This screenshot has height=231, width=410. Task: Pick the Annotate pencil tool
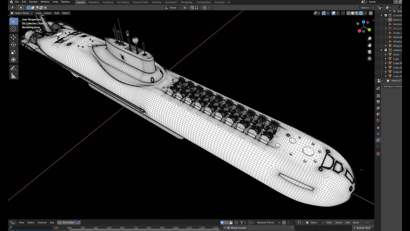click(13, 68)
